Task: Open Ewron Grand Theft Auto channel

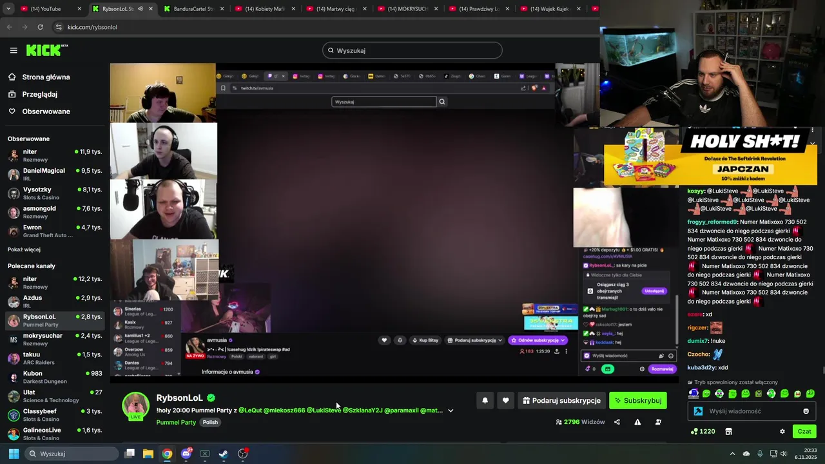Action: coord(55,231)
